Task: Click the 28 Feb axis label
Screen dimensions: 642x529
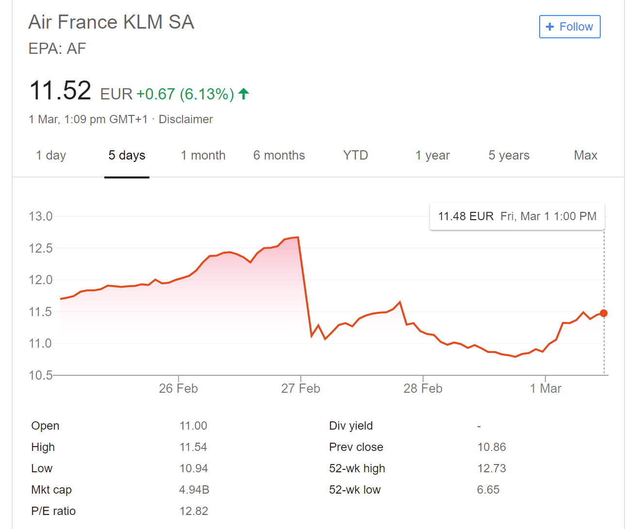Action: (x=423, y=388)
